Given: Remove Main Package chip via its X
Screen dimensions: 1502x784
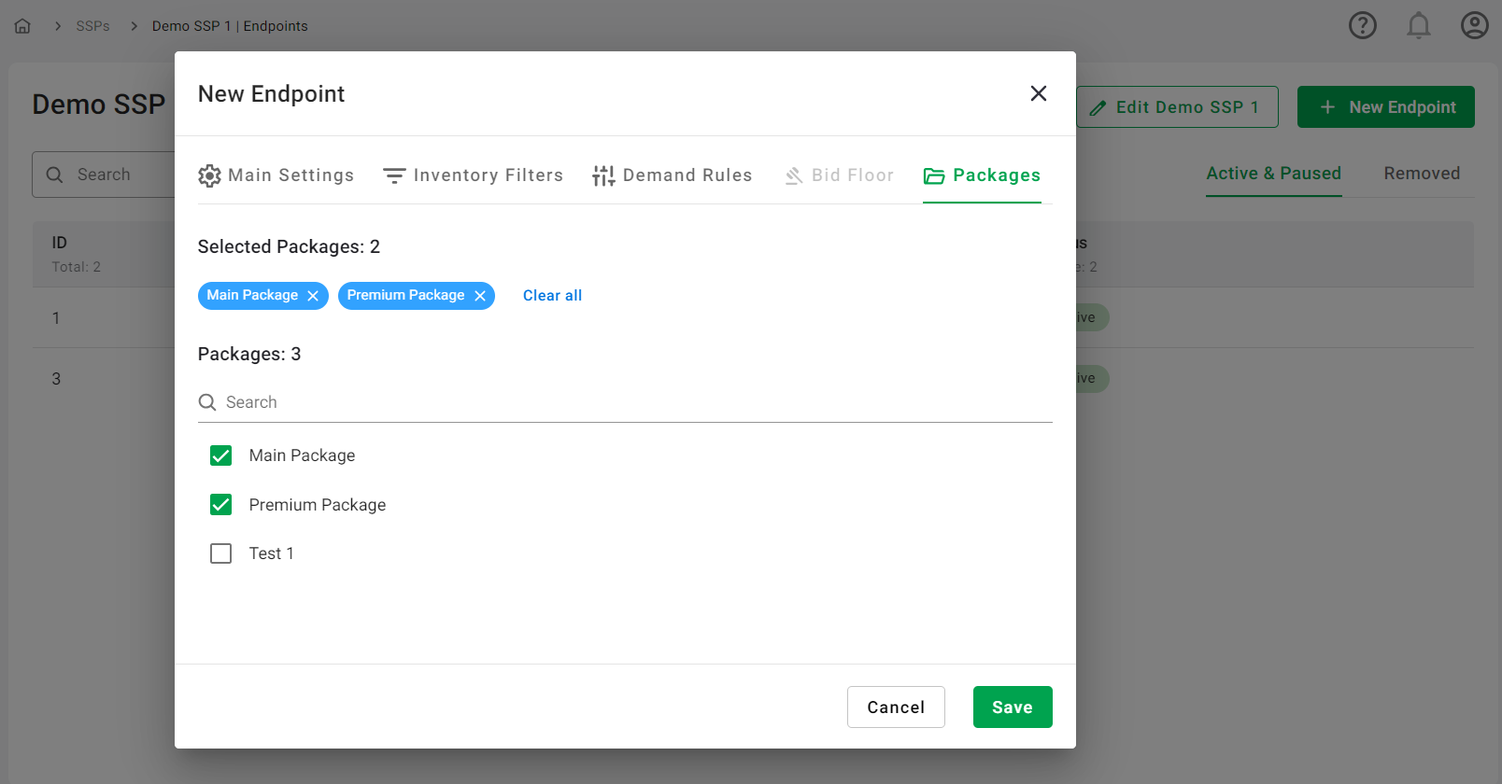Looking at the screenshot, I should pyautogui.click(x=313, y=296).
